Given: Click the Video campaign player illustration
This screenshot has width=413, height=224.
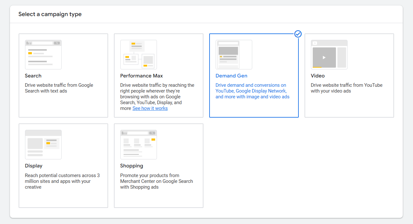Looking at the screenshot, I should pyautogui.click(x=329, y=55).
